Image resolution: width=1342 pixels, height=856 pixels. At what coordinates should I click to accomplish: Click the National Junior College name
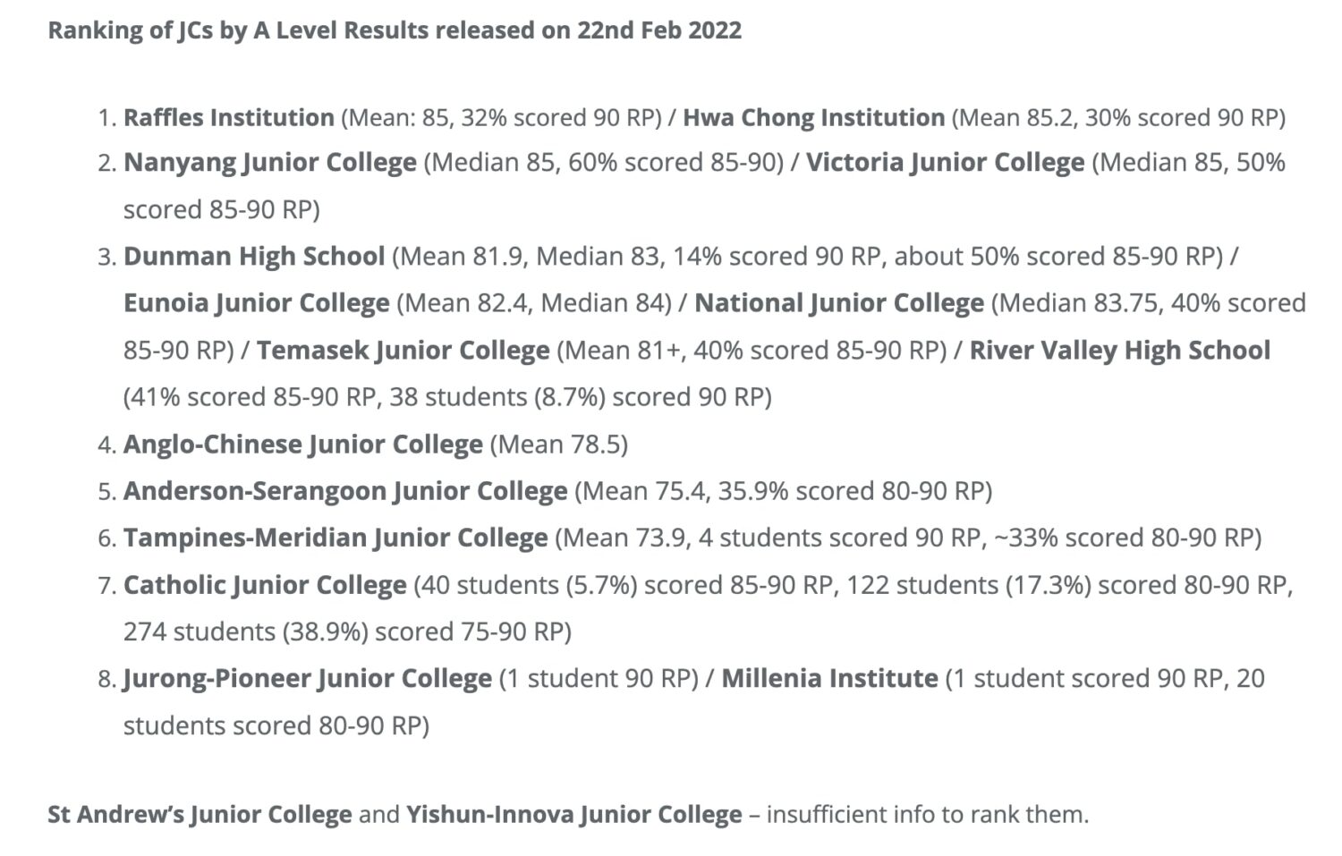point(838,303)
